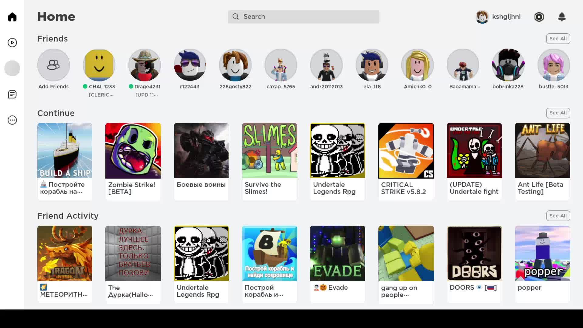Open kshgljhnl's profile in the top bar
The image size is (583, 328).
[x=498, y=17]
